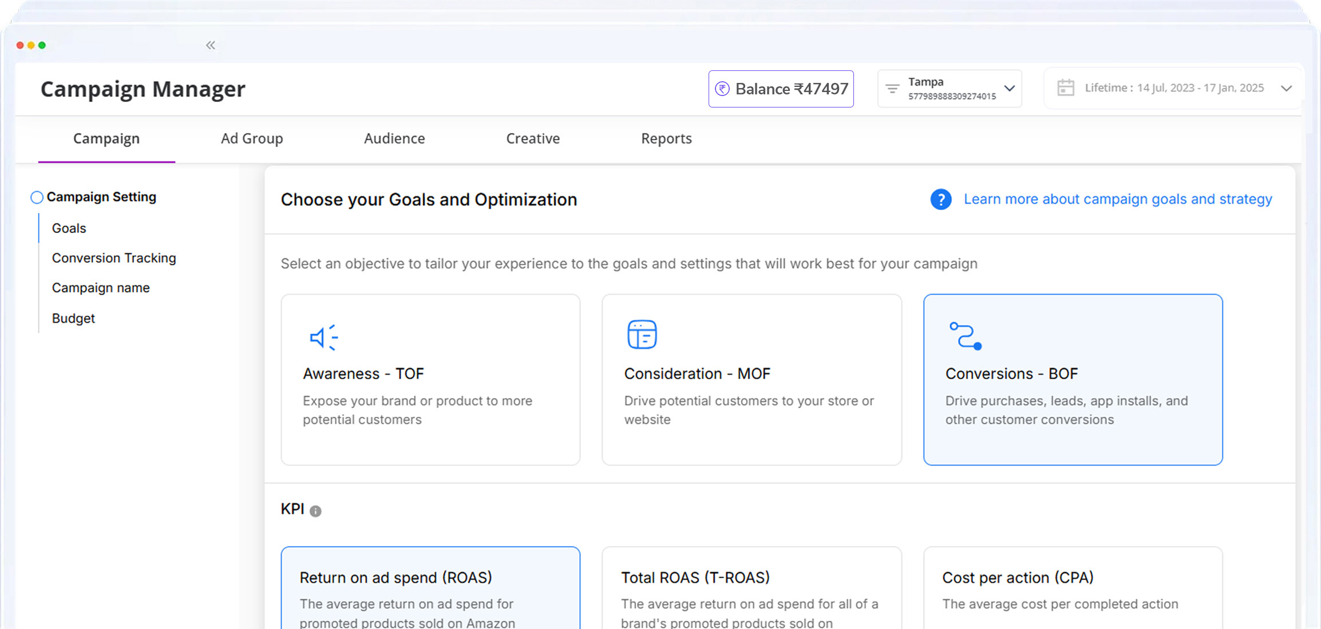Select the Campaign Setting radio circle
1321x629 pixels.
pyautogui.click(x=37, y=197)
